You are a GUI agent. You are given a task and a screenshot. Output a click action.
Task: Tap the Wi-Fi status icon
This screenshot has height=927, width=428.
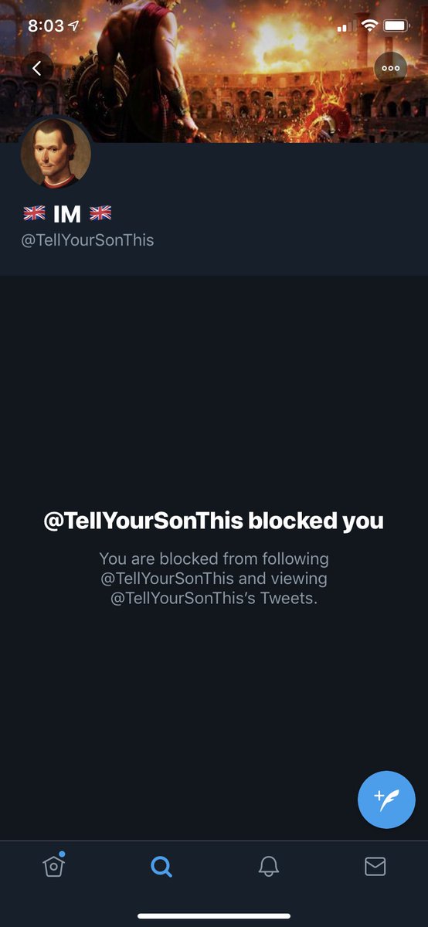click(369, 25)
